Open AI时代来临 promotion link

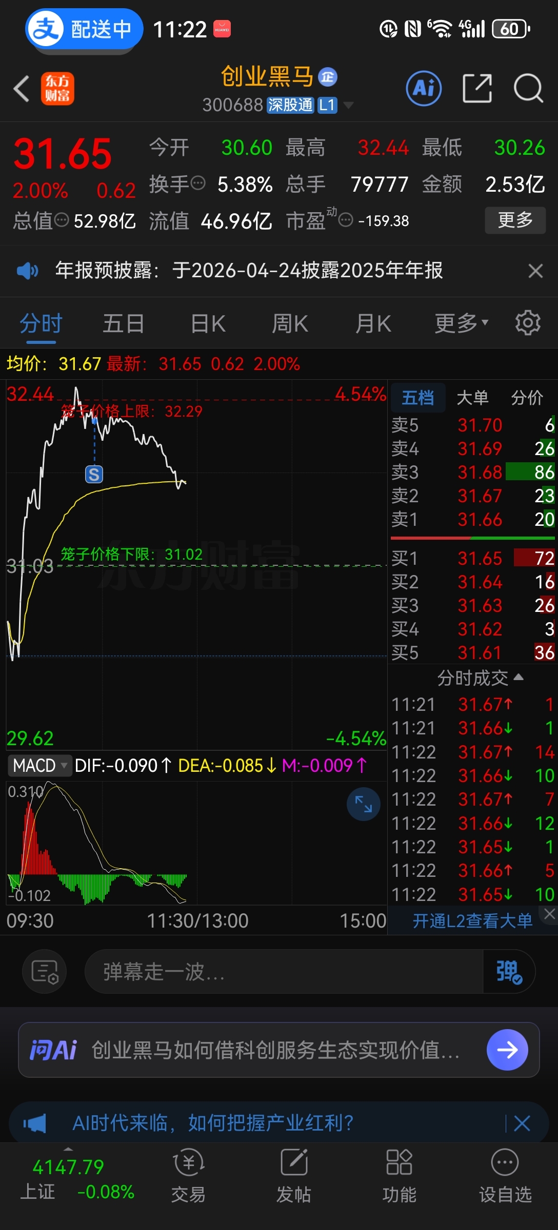point(213,1123)
